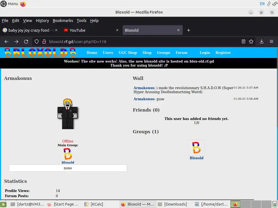The width and height of the screenshot is (278, 208).
Task: Click the 'Friends (0)' heading
Action: click(x=146, y=110)
